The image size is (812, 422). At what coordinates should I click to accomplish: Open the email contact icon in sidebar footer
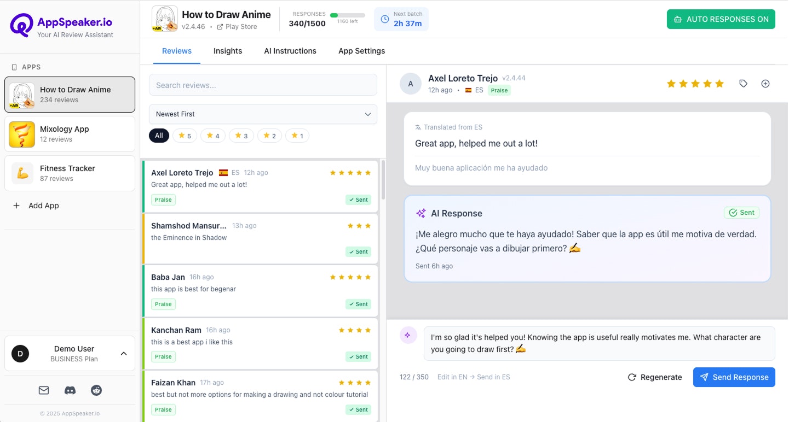(43, 390)
